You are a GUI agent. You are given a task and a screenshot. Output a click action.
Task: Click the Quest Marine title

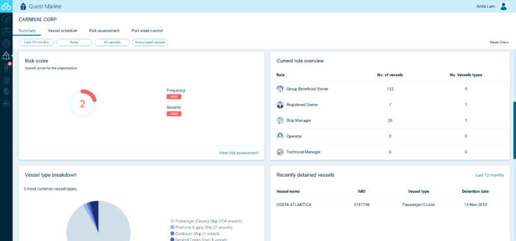(45, 6)
